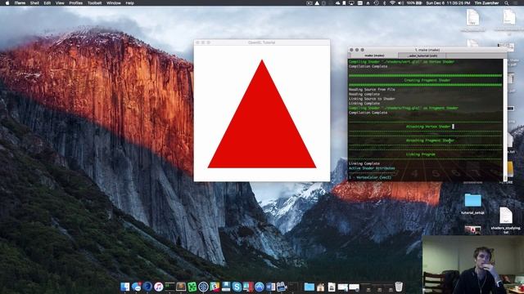This screenshot has width=524, height=294.
Task: Click the webcam overlay thumbnail
Action: point(473,265)
